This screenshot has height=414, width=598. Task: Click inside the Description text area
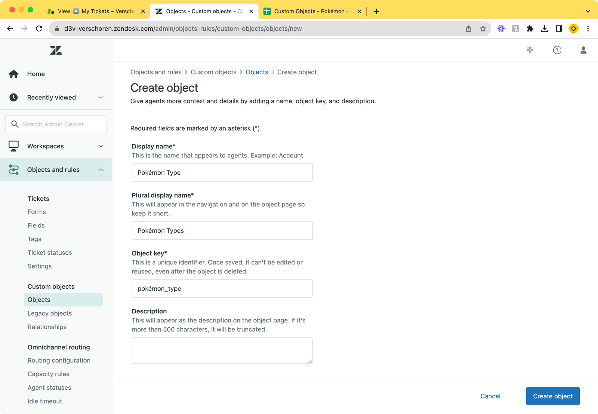222,350
